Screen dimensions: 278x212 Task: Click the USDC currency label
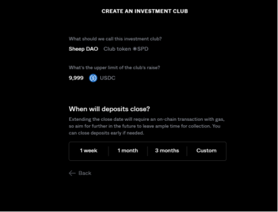click(108, 78)
